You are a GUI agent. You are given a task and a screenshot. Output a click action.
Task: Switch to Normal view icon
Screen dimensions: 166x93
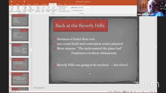[125, 92]
